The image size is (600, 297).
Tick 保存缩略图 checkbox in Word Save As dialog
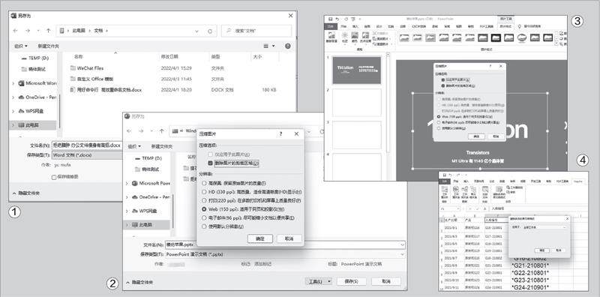coord(54,177)
